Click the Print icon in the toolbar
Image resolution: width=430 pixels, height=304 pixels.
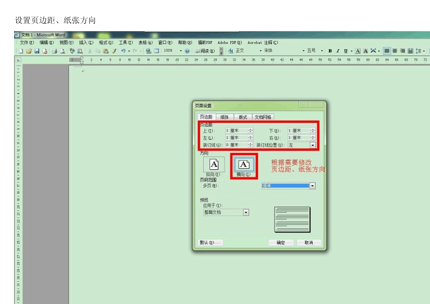[54, 51]
